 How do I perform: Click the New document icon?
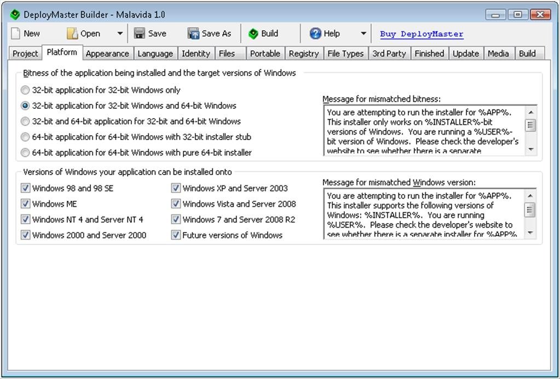pos(16,33)
